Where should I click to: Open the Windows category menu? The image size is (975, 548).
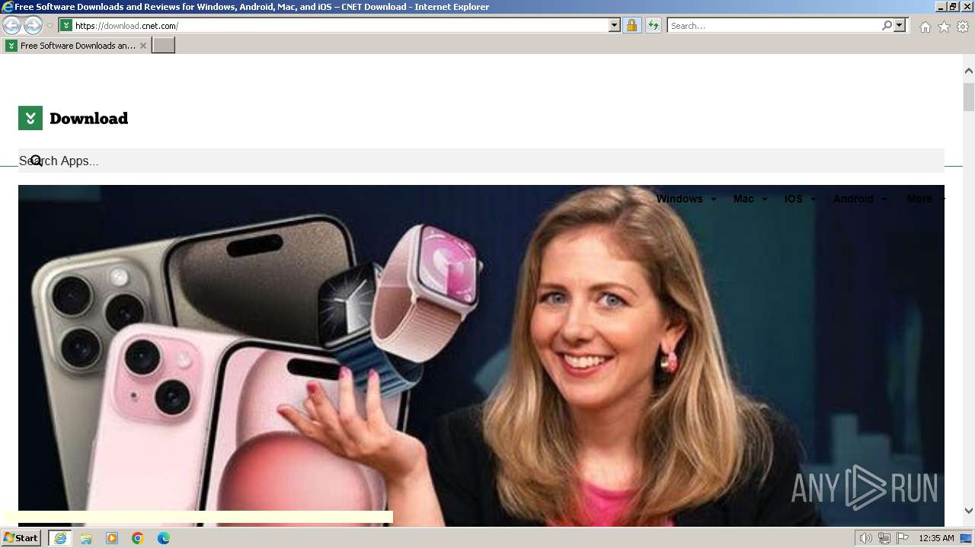click(686, 199)
